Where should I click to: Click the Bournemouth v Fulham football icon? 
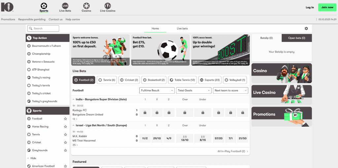click(29, 46)
